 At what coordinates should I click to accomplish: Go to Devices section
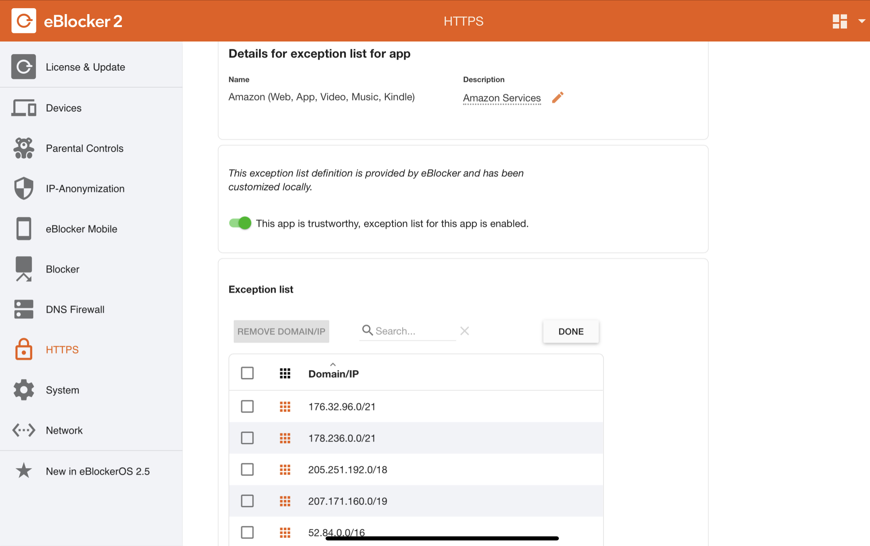point(64,108)
